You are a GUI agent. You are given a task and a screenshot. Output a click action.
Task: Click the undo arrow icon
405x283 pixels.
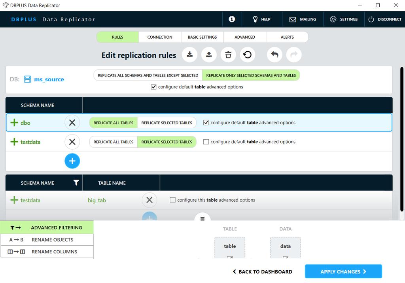click(x=274, y=54)
